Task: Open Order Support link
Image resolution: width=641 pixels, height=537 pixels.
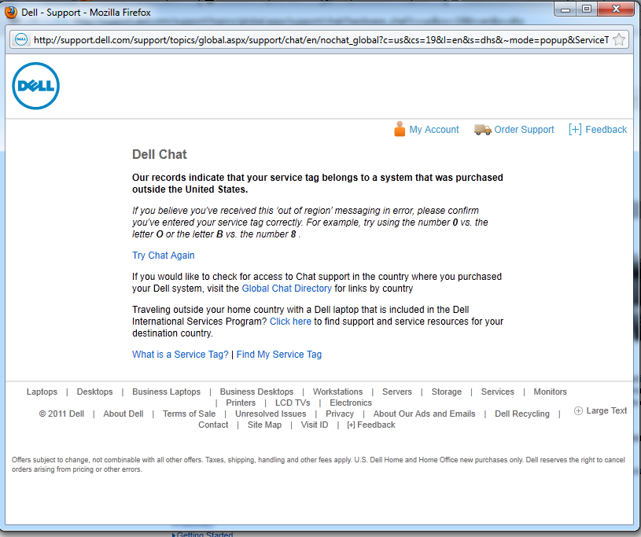Action: click(x=524, y=130)
